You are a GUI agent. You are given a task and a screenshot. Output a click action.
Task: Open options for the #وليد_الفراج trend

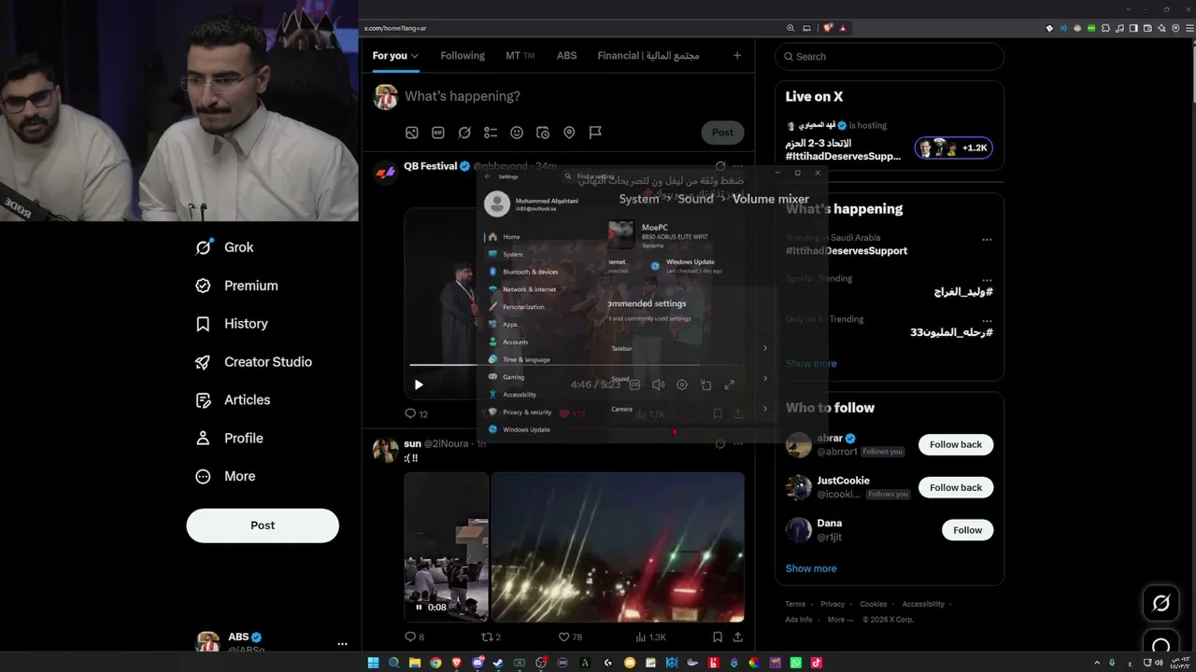pyautogui.click(x=987, y=280)
